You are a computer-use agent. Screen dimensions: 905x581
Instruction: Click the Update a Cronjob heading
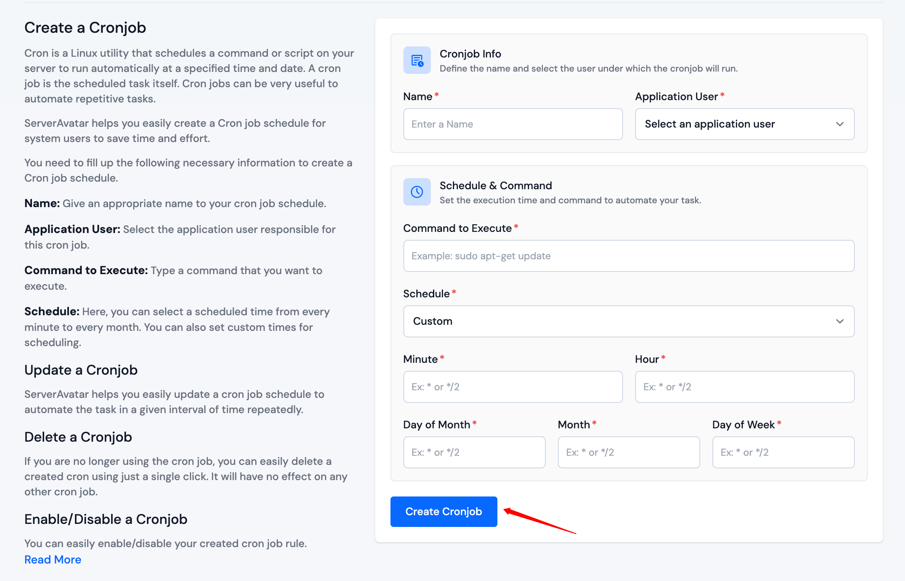tap(81, 370)
